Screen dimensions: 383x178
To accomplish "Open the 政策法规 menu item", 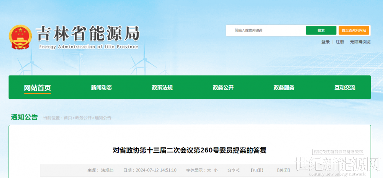I will (x=162, y=87).
